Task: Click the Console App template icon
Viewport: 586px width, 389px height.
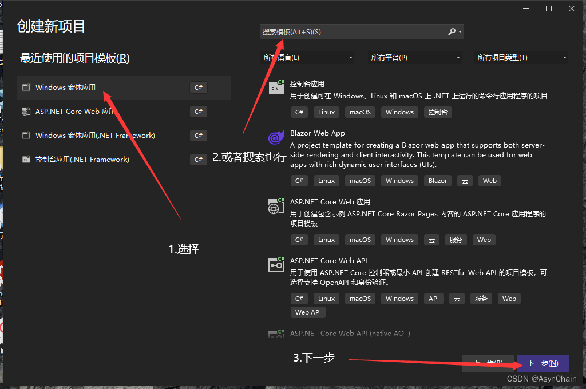Action: (x=276, y=88)
